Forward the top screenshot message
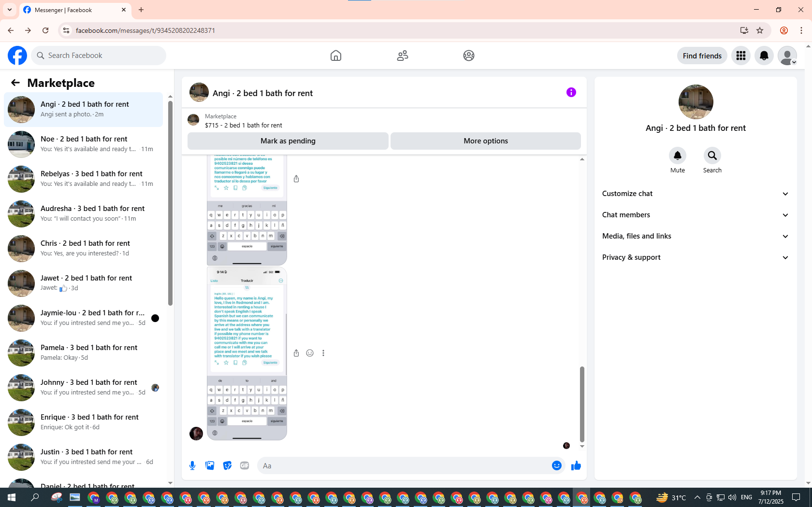 click(x=296, y=179)
